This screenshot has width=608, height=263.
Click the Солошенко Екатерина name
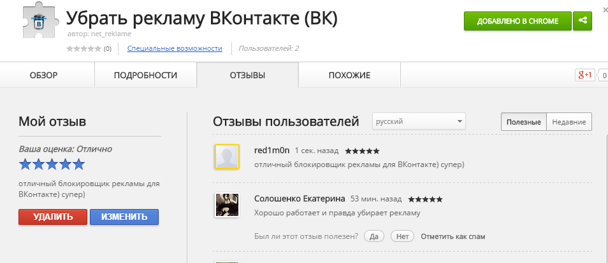coord(300,199)
